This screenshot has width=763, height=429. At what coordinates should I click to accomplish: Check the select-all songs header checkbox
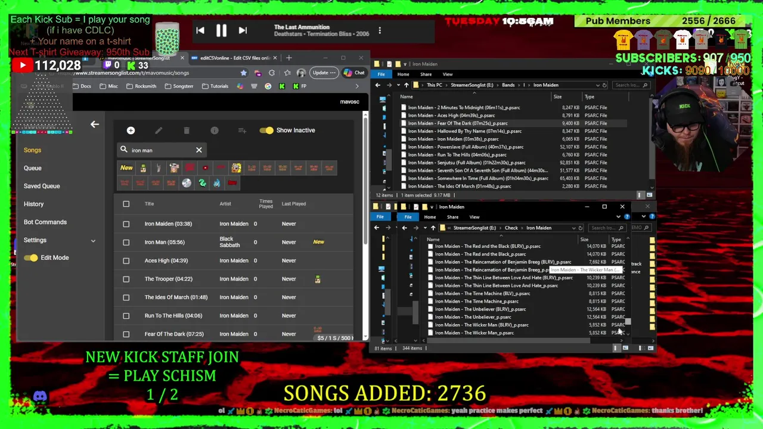click(126, 204)
